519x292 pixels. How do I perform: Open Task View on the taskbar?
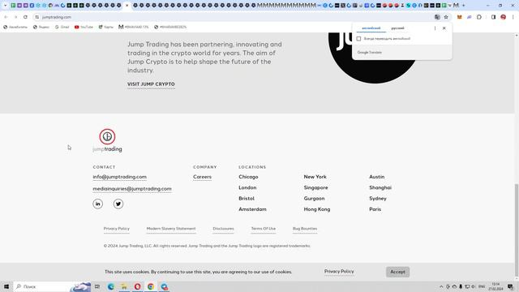[97, 286]
